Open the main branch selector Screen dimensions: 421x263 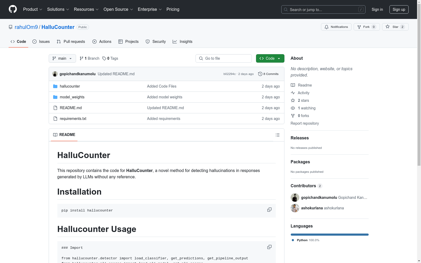coord(62,58)
